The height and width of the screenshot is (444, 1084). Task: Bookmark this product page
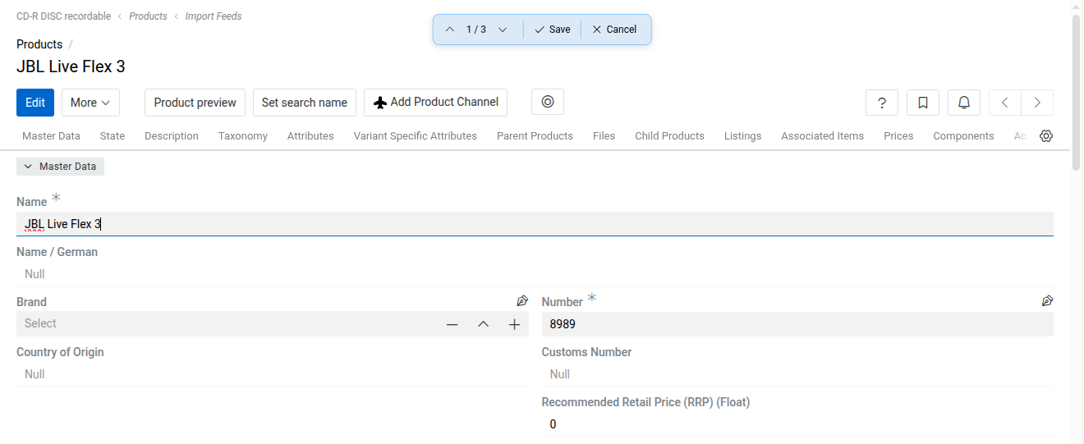[x=923, y=103]
